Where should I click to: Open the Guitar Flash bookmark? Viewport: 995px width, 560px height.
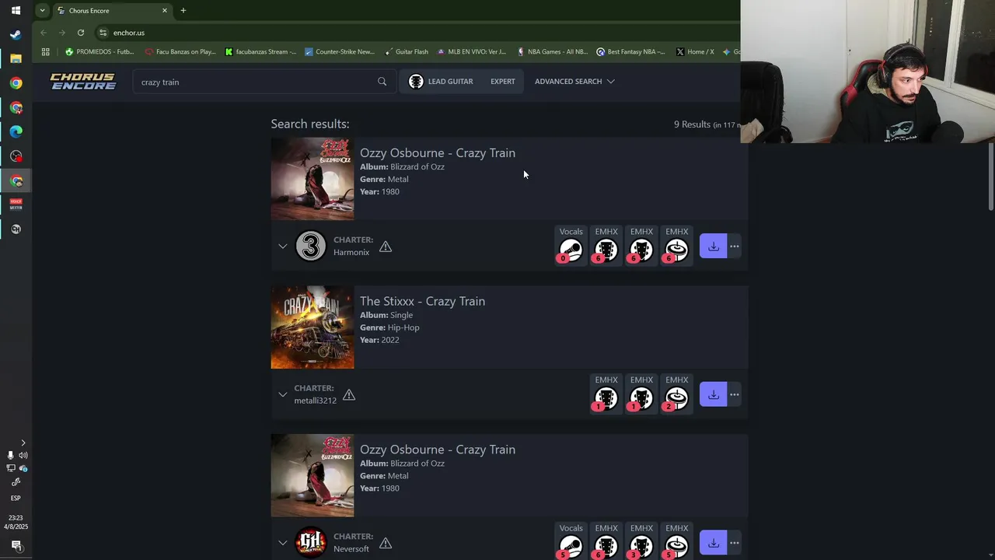pos(406,52)
